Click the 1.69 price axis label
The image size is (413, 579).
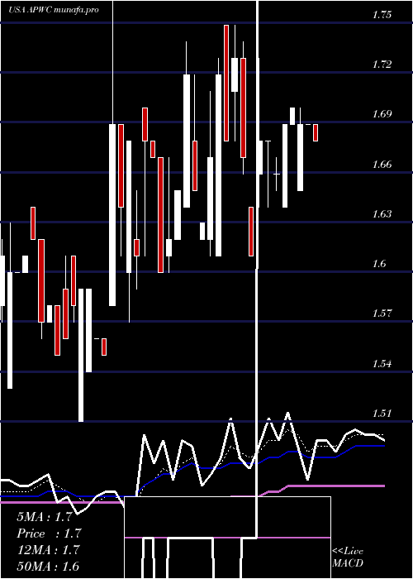coord(382,114)
